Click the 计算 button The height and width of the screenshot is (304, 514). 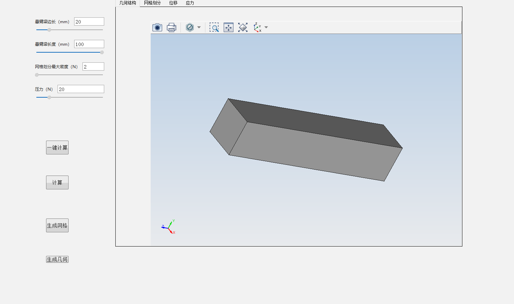(57, 182)
